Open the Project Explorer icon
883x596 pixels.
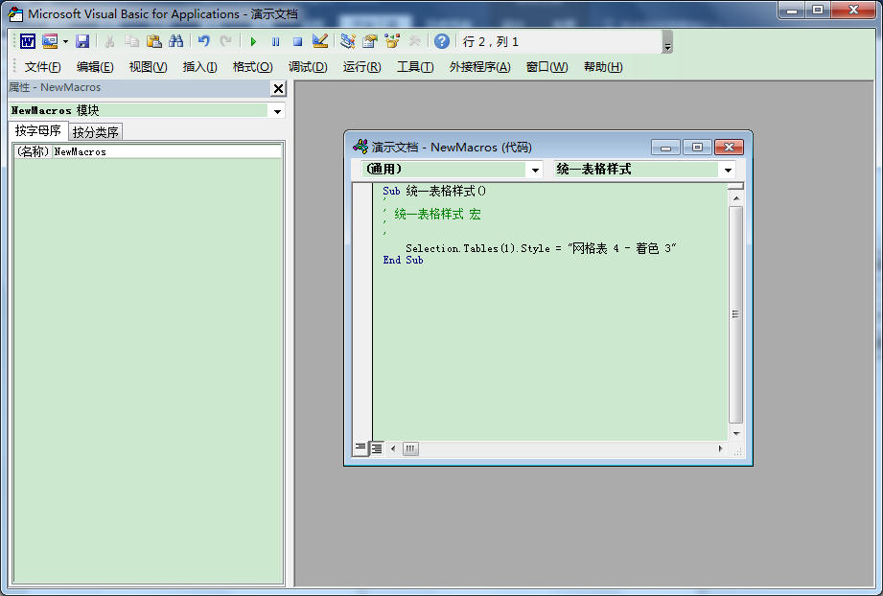[348, 41]
